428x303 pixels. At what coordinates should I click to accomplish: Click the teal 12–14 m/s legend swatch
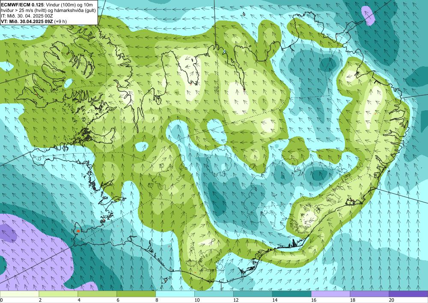(x=253, y=294)
